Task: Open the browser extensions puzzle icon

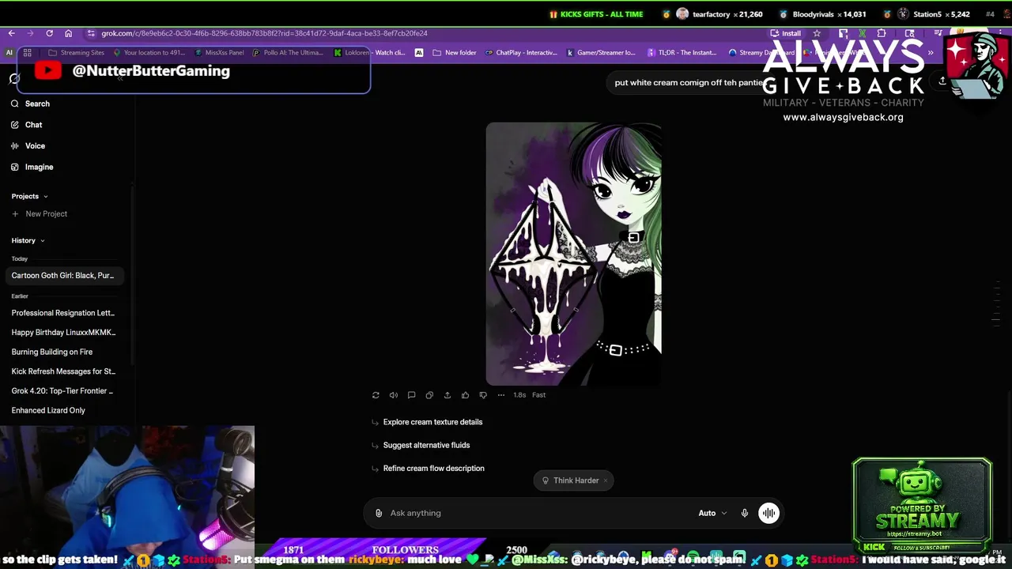Action: (x=882, y=33)
